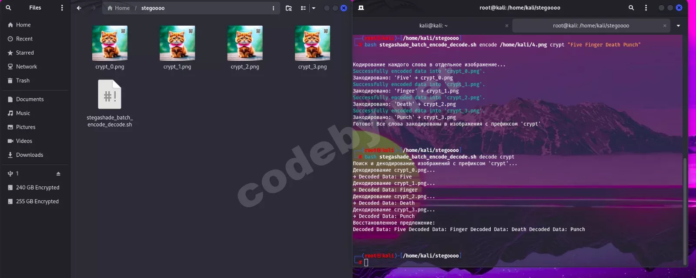Screen dimensions: 696x278
Task: Switch to the 'kali@kali: ~' terminal tab
Action: [x=433, y=26]
